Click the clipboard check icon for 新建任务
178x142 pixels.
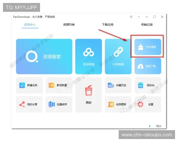point(22,85)
